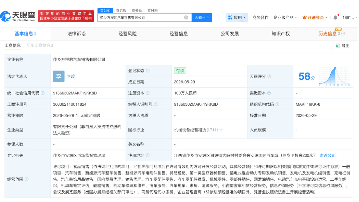The width and height of the screenshot is (359, 202).
Task: Click the 100万人民币 registered capital value
Action: coord(185,93)
